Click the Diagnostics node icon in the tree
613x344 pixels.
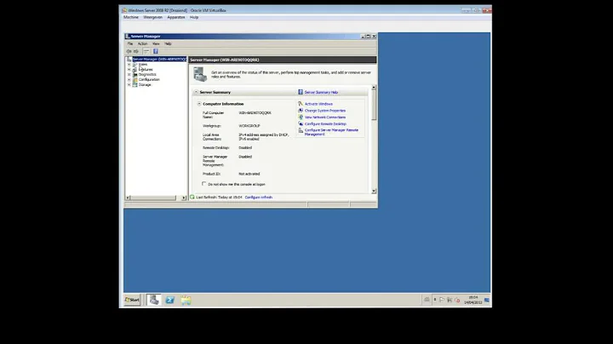135,74
